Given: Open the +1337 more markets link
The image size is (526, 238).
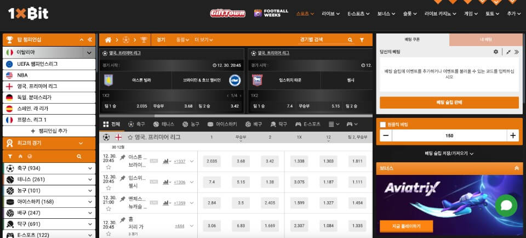Looking at the screenshot, I should (x=180, y=161).
